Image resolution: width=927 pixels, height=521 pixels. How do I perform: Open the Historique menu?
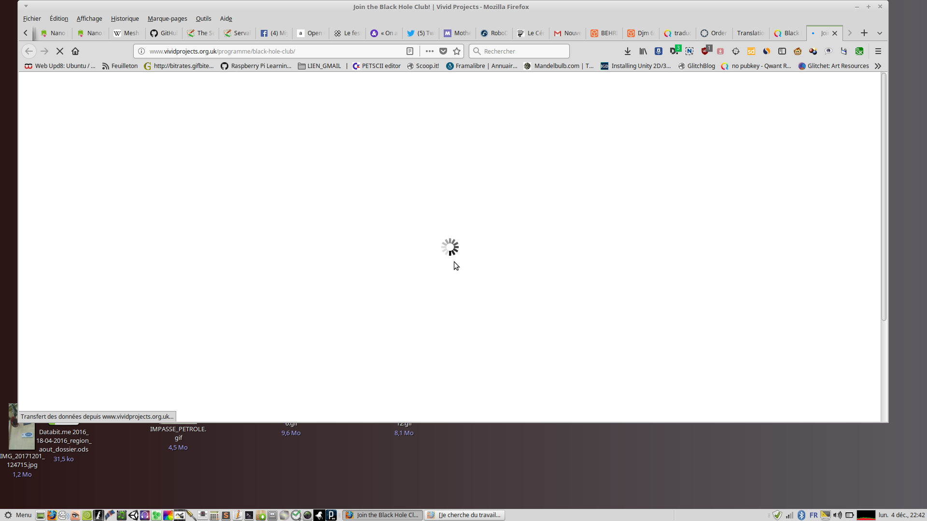[x=125, y=19]
